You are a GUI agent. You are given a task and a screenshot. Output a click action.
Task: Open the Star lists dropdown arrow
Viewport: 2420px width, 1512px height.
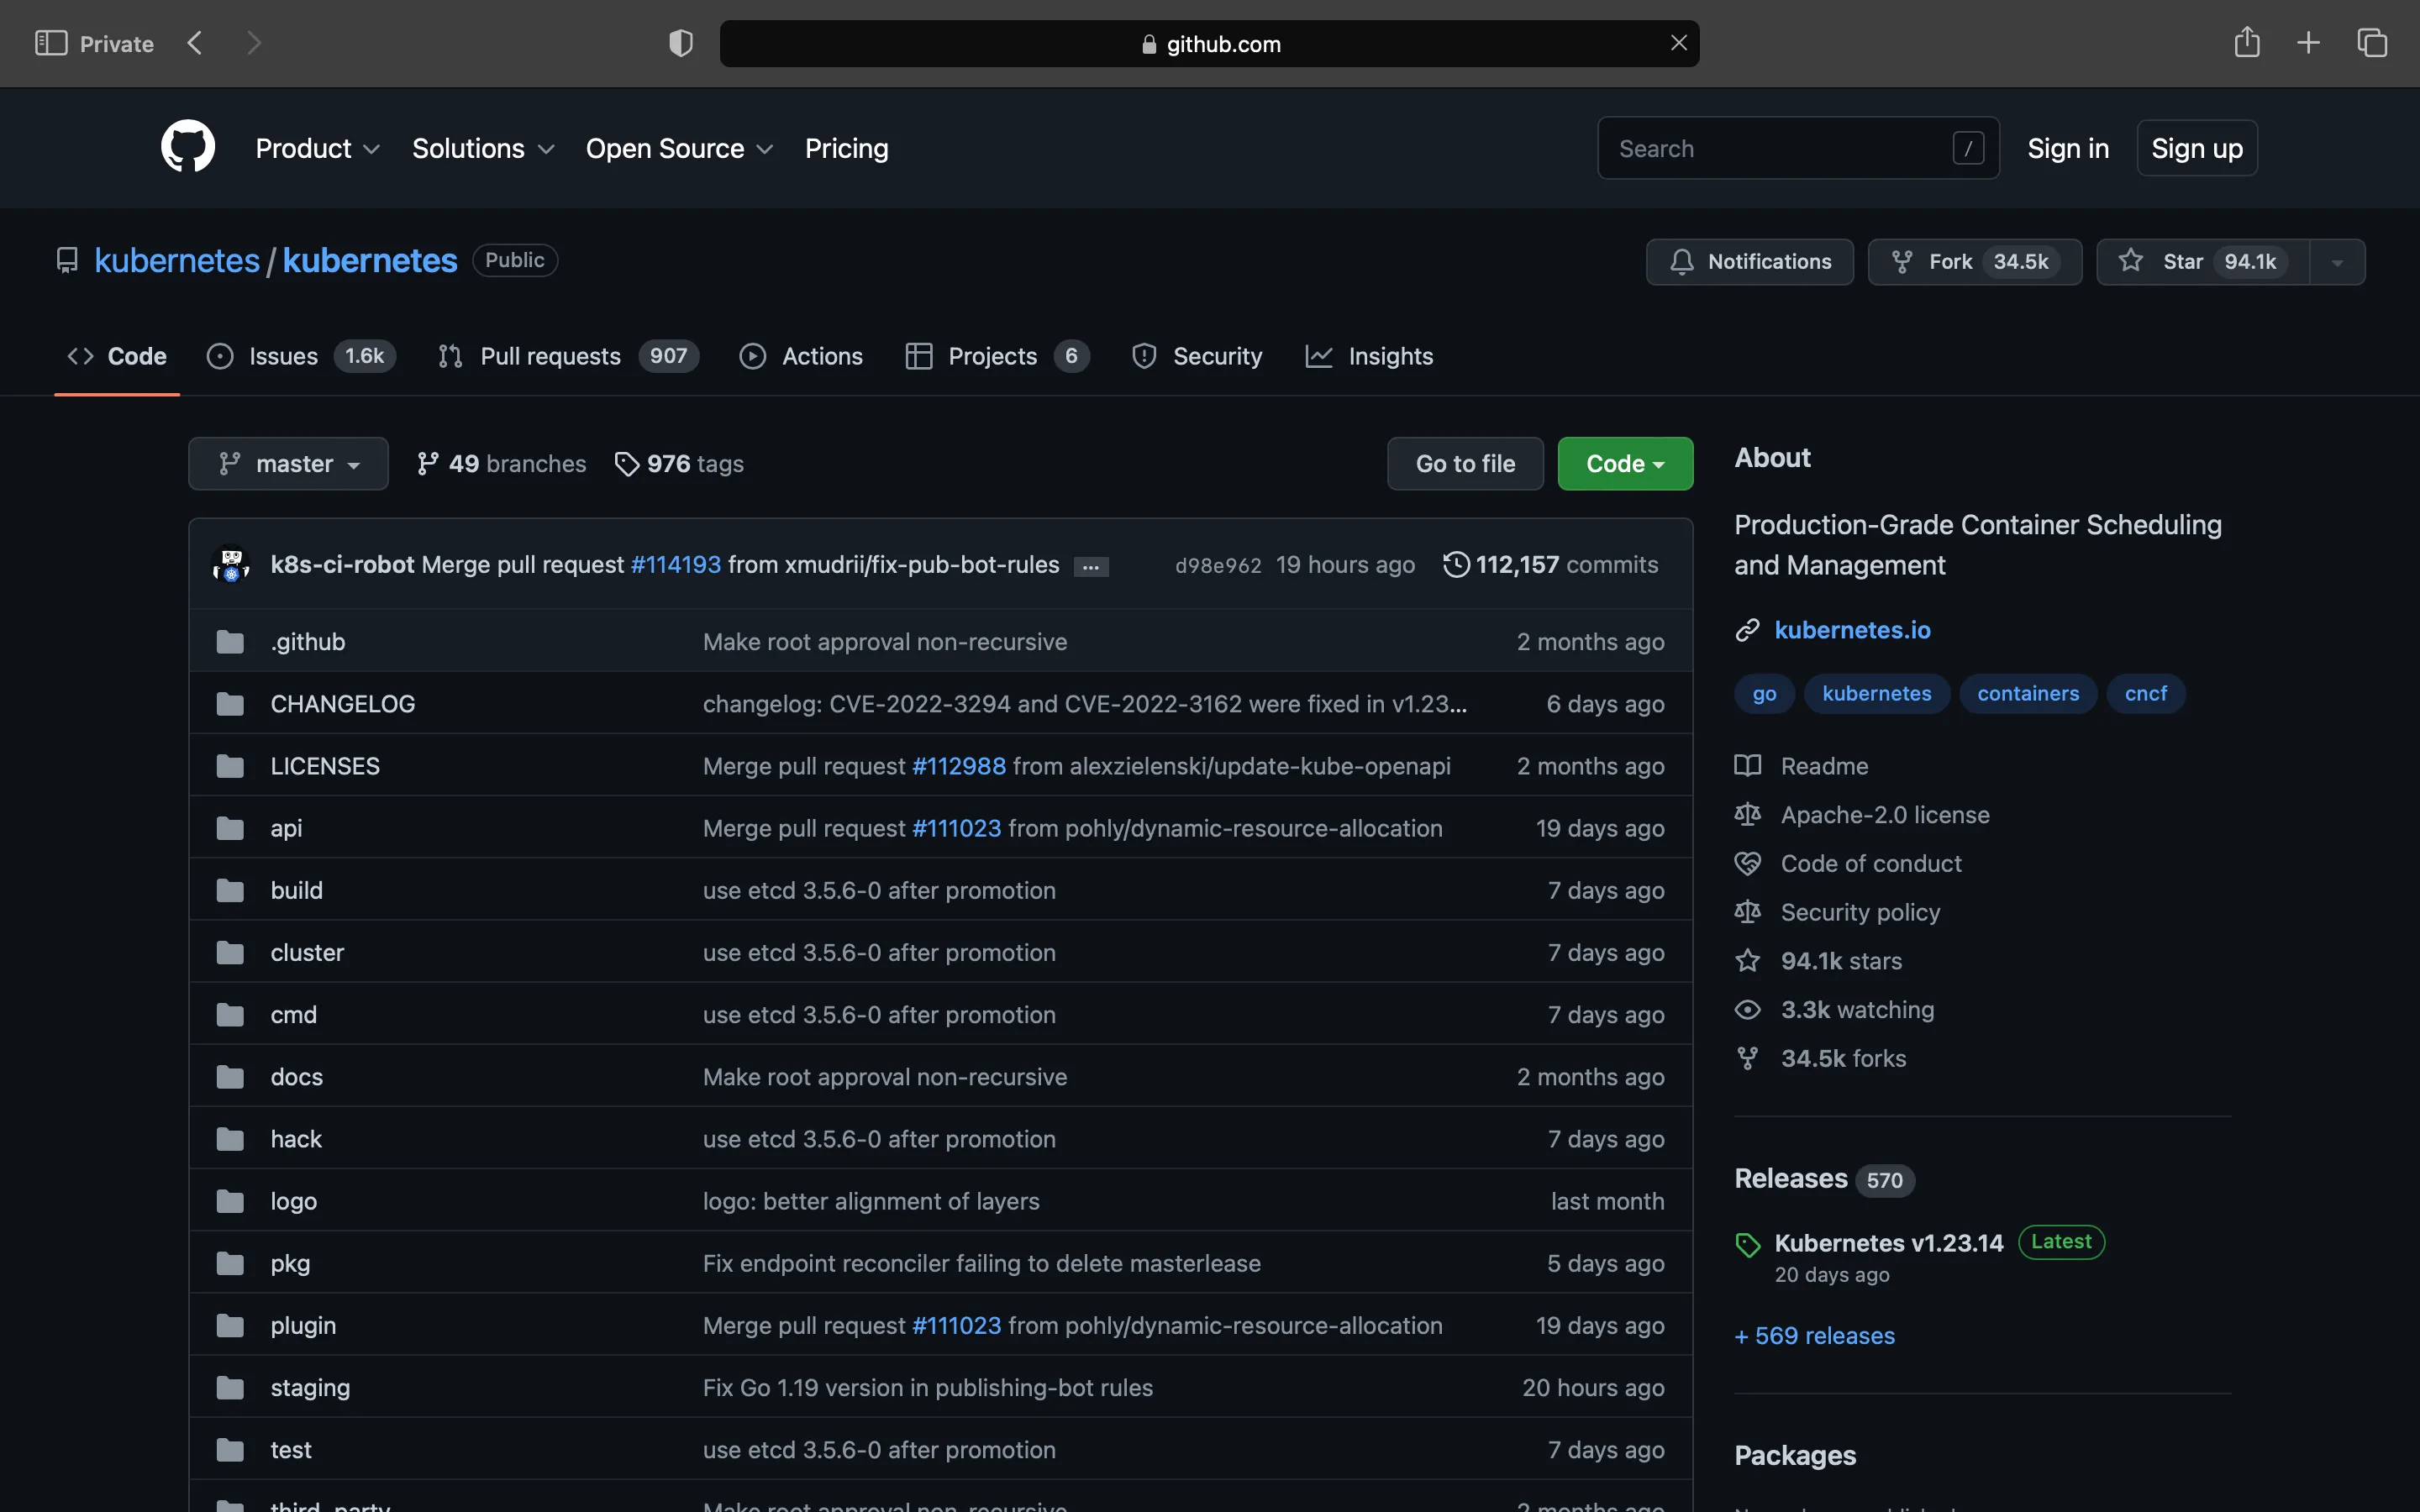pos(2337,262)
